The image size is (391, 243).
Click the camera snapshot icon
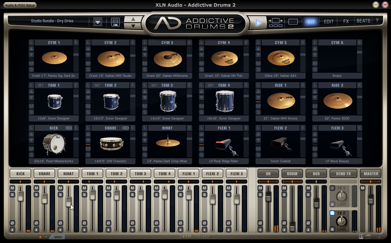[368, 237]
